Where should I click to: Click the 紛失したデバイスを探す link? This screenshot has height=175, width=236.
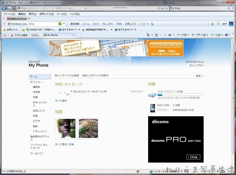click(x=95, y=76)
